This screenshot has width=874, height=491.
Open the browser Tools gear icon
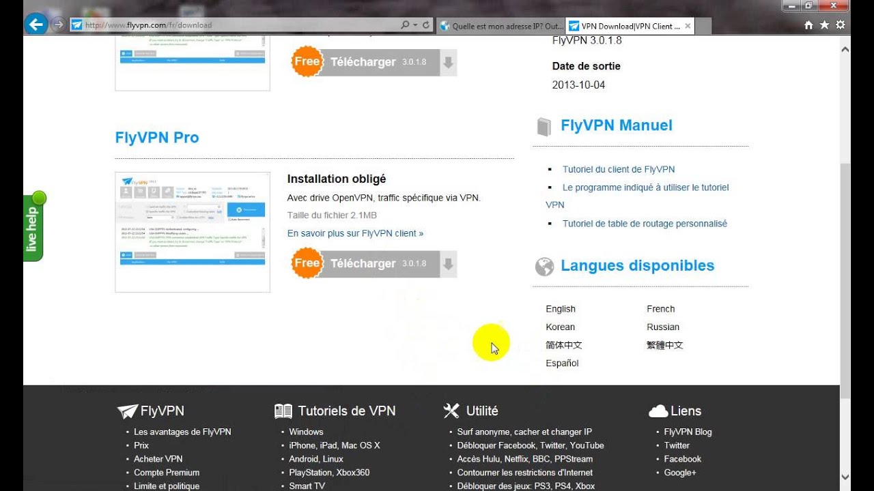841,25
